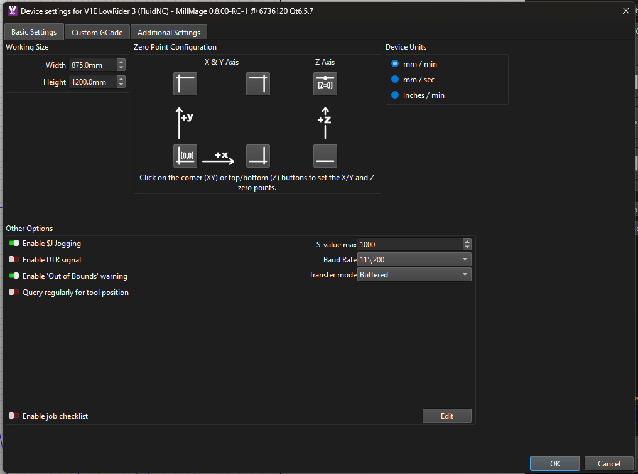Enable DTR signal switch
Image resolution: width=638 pixels, height=474 pixels.
(x=14, y=259)
